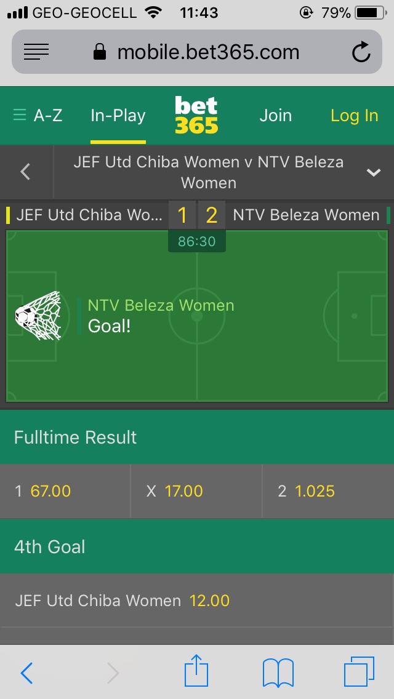
Task: Select draw odds 17.00
Action: [196, 491]
